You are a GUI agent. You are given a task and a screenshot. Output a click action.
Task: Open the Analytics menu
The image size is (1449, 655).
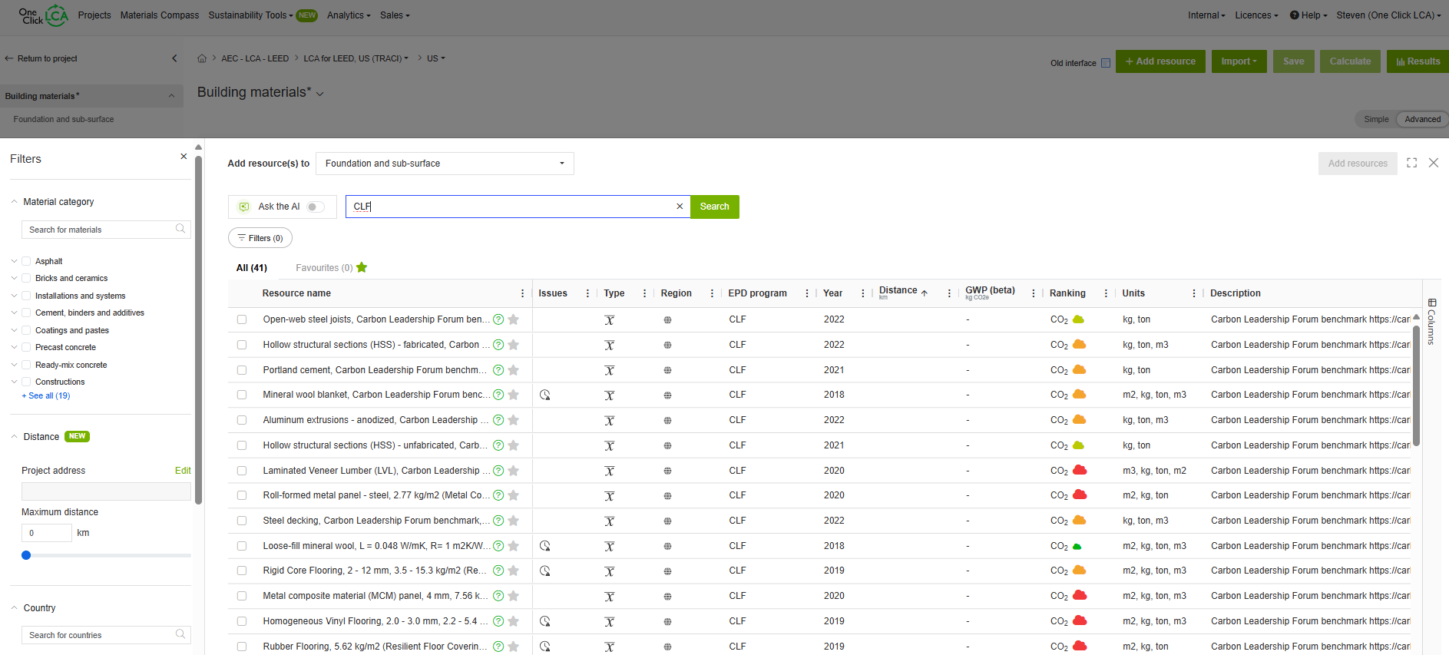349,15
